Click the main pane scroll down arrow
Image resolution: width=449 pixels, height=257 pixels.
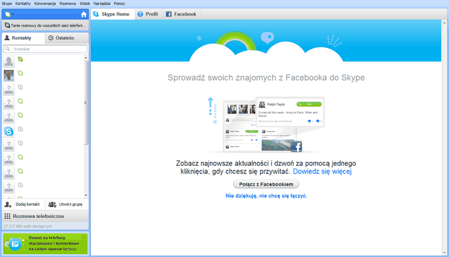[445, 253]
